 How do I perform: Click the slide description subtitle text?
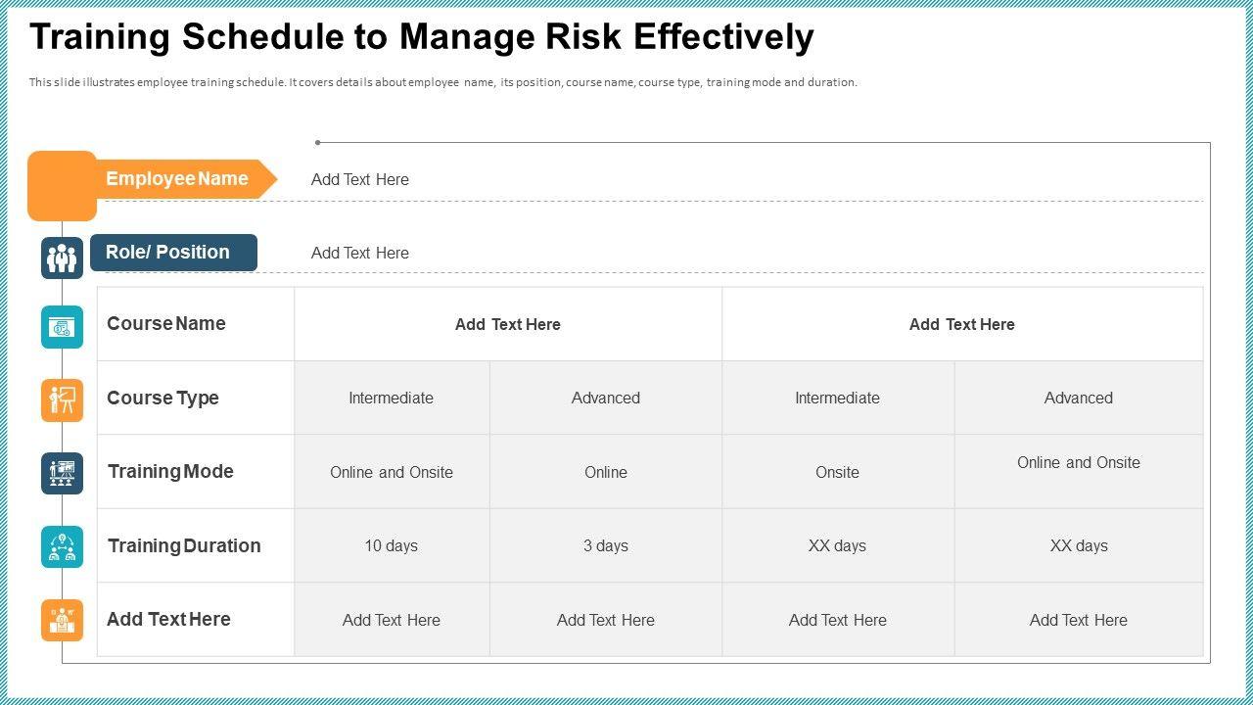[442, 83]
